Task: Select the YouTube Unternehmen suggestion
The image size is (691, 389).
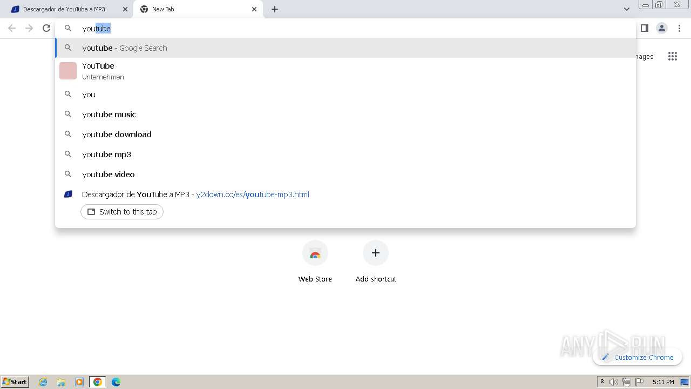Action: pos(345,71)
